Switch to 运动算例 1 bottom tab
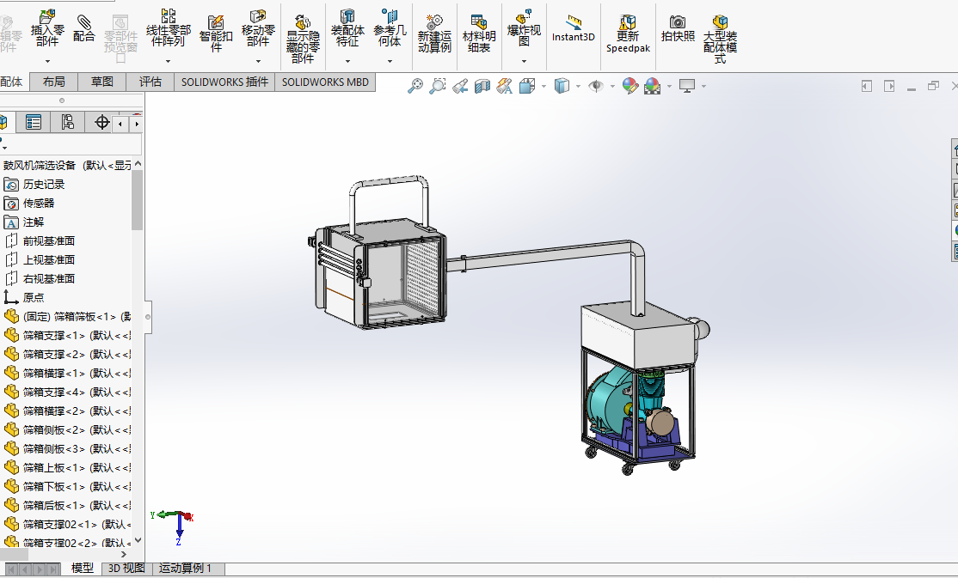This screenshot has width=958, height=578. pyautogui.click(x=185, y=569)
